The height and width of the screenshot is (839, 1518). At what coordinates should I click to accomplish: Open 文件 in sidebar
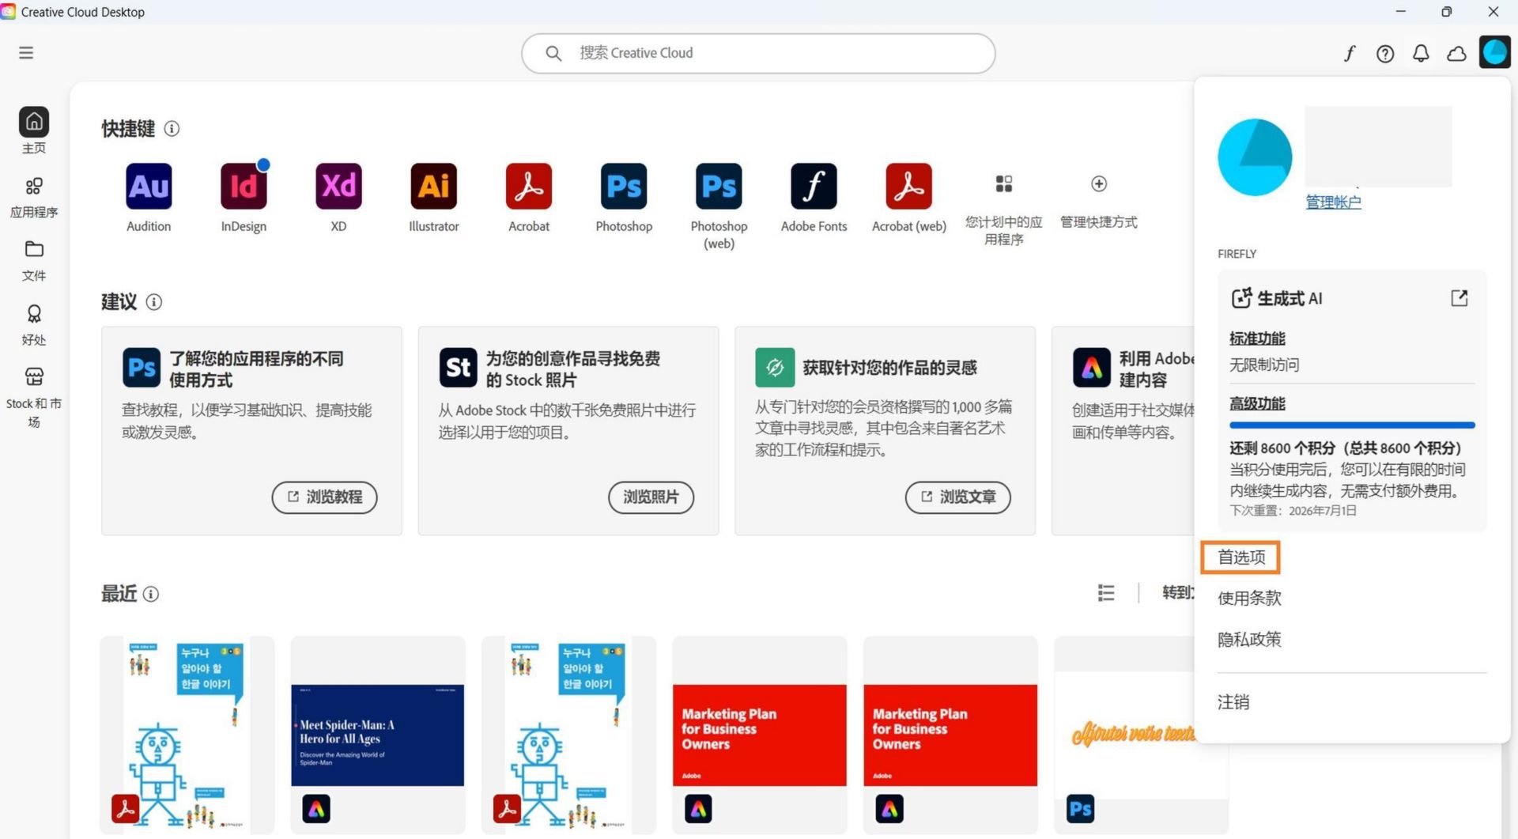[34, 260]
